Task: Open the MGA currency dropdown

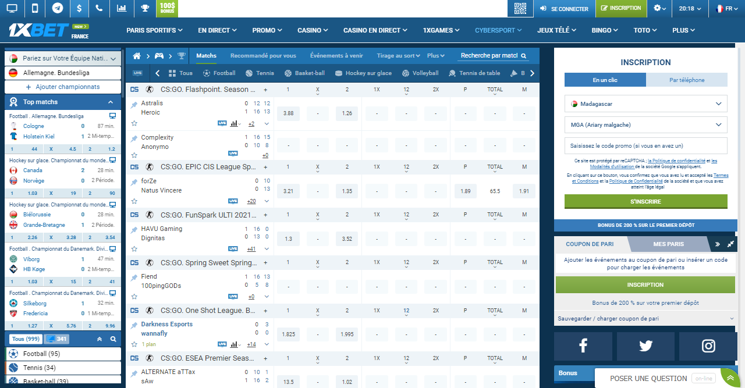Action: pos(646,124)
